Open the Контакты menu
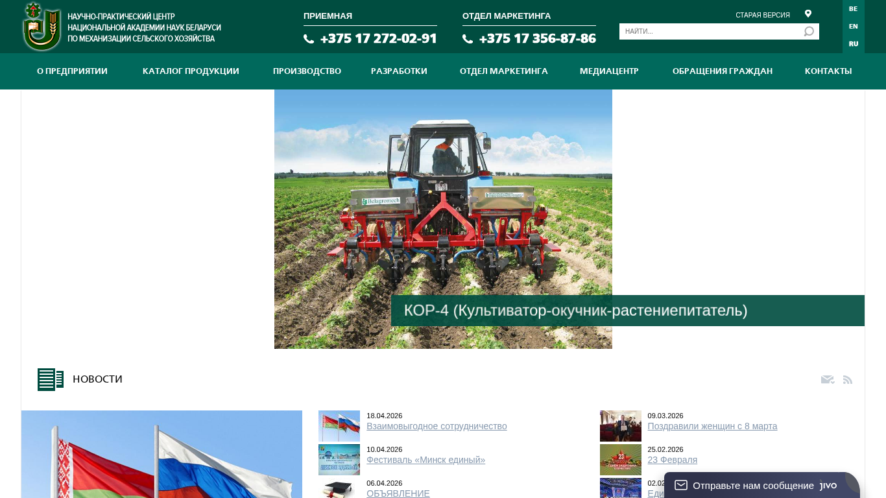 [828, 71]
